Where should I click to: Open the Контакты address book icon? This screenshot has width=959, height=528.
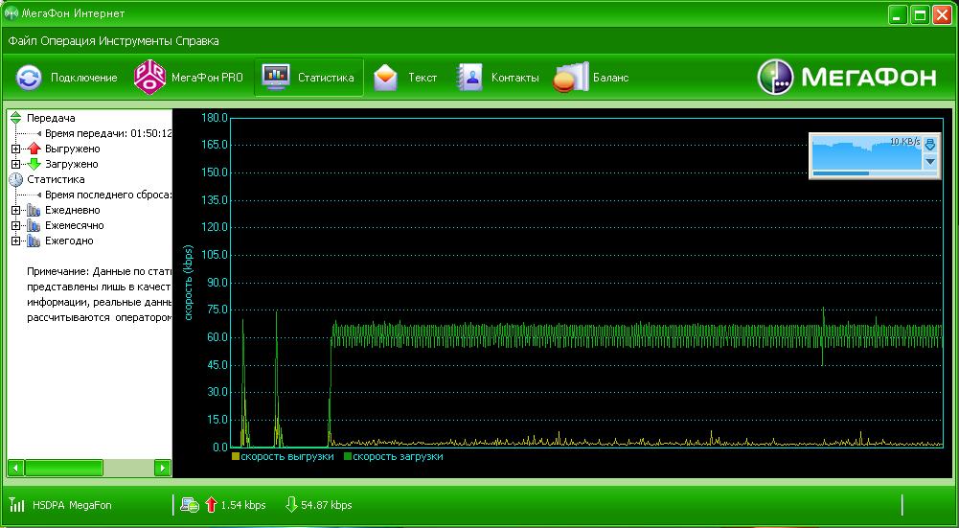469,78
